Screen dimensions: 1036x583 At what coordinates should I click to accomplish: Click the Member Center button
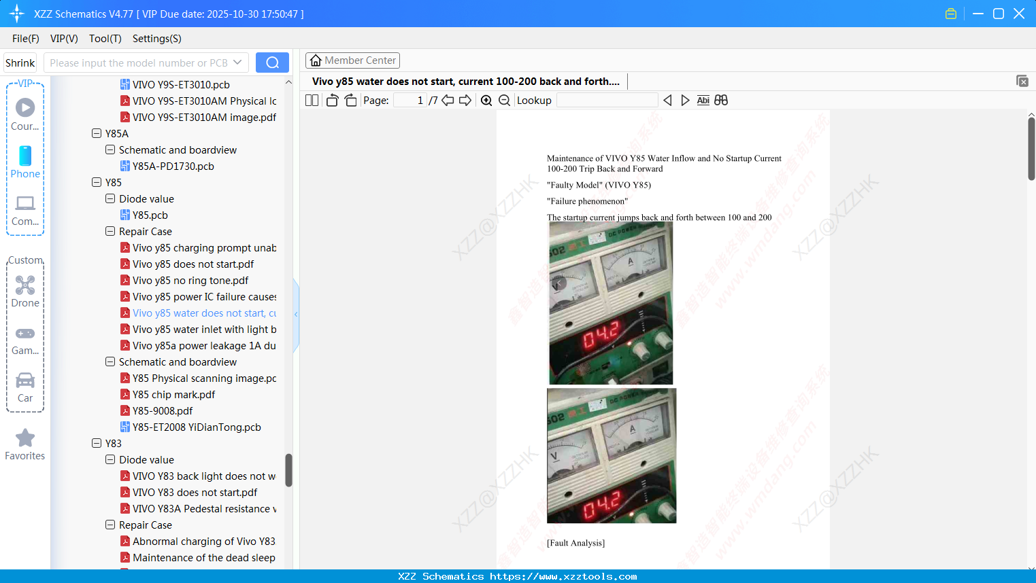[352, 60]
